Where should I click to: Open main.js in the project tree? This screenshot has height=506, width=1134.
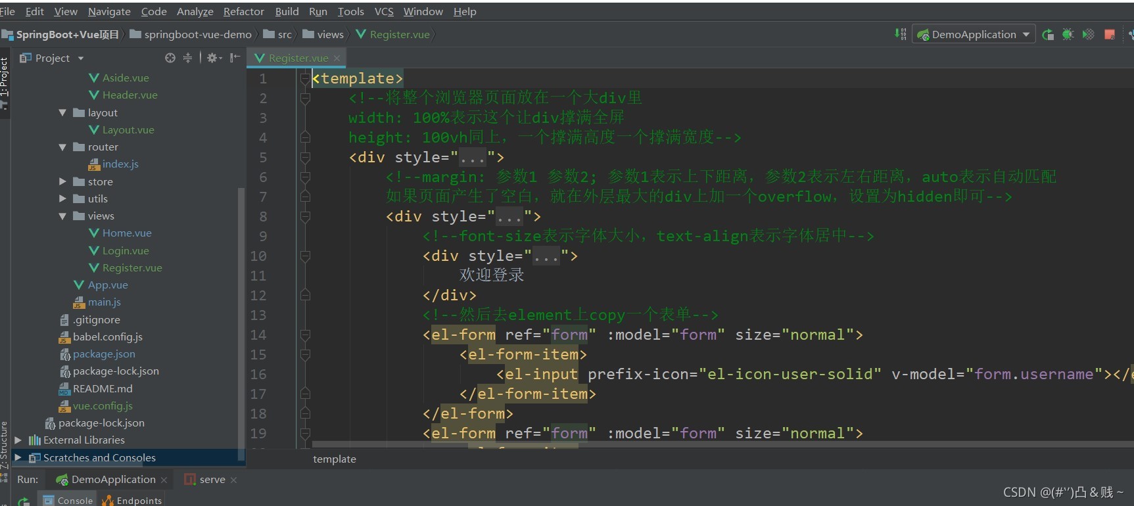click(x=97, y=302)
